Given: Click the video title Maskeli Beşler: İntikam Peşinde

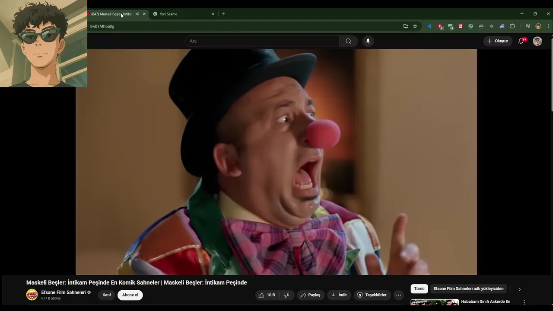Looking at the screenshot, I should pos(137,282).
